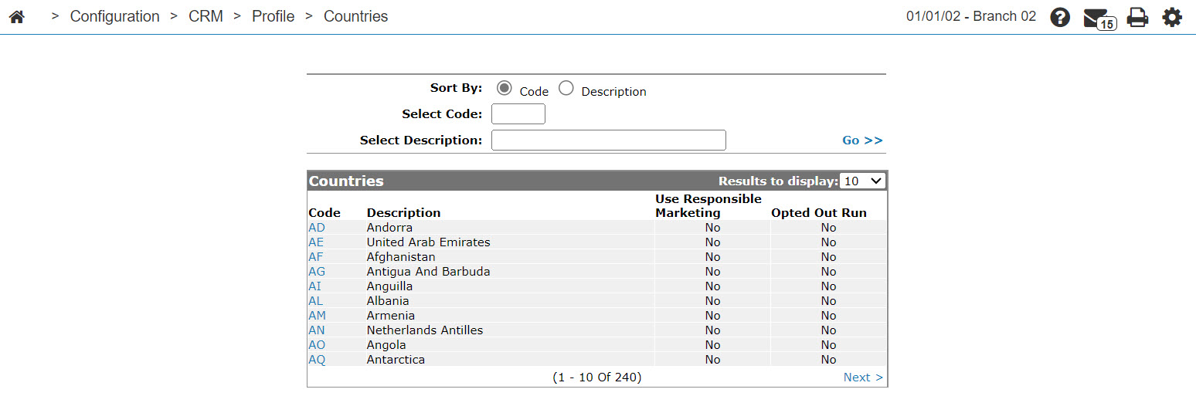Focus the Select Description input field

point(609,140)
